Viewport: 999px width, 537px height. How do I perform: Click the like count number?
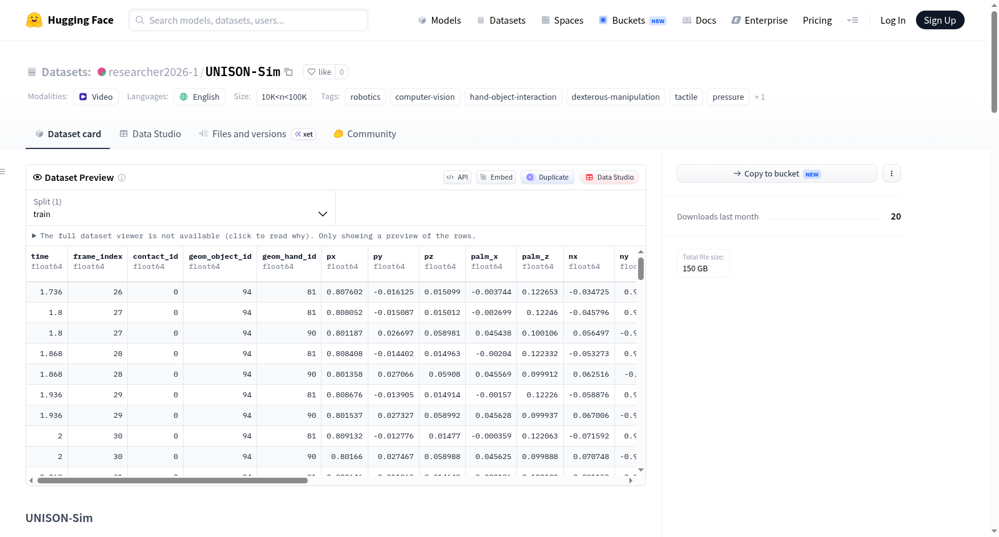click(342, 72)
